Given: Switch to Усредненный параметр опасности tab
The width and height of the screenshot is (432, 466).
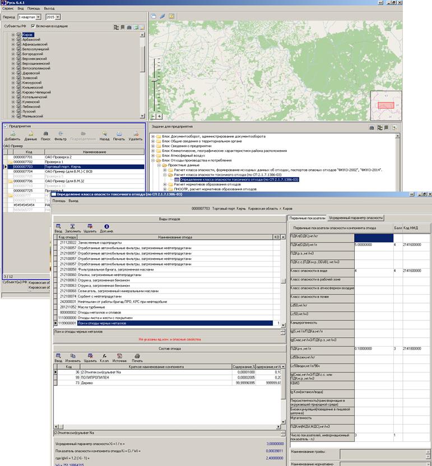Looking at the screenshot, I should (356, 217).
